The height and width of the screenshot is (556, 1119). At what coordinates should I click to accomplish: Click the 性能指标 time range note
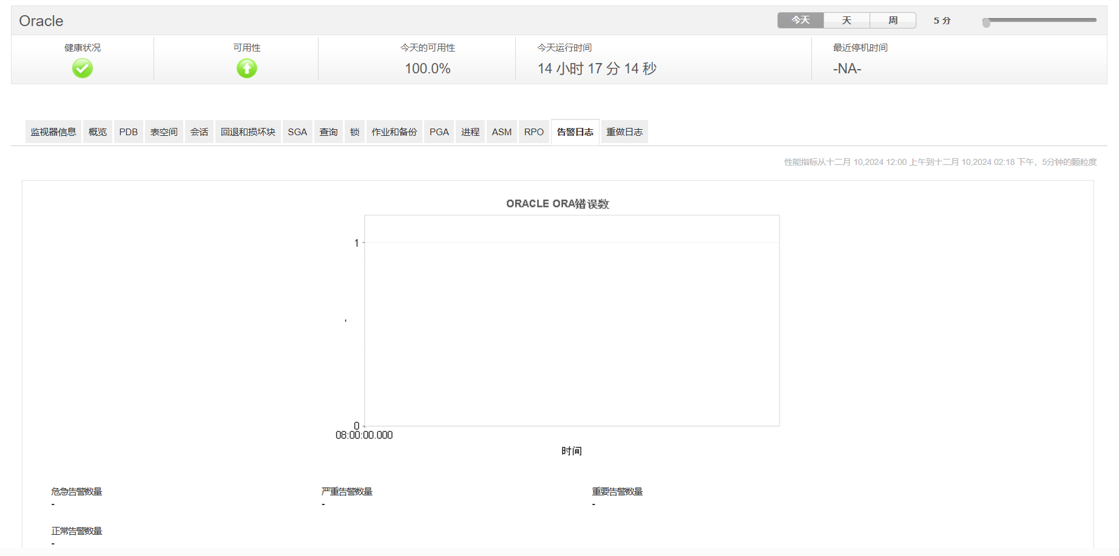coord(940,162)
